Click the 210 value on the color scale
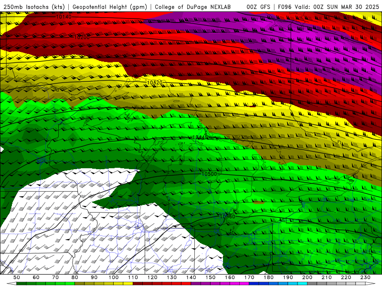The image size is (382, 286). [327, 277]
